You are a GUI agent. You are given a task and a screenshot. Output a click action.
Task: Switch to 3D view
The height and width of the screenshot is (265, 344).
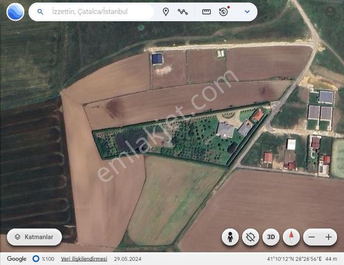(x=271, y=237)
